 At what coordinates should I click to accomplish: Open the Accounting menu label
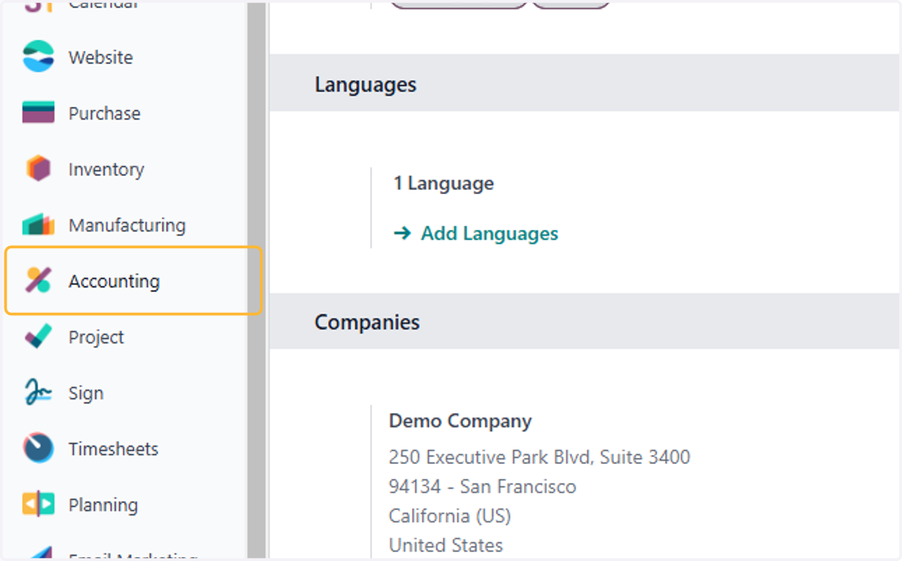[x=114, y=281]
